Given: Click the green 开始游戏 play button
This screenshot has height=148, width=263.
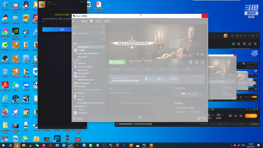Looking at the screenshot, I should (x=117, y=62).
